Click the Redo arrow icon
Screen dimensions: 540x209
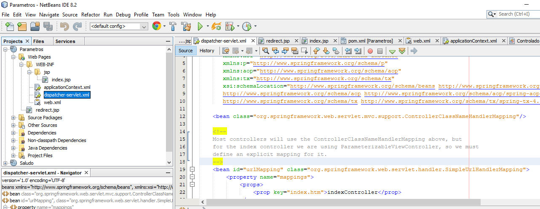[x=78, y=27]
